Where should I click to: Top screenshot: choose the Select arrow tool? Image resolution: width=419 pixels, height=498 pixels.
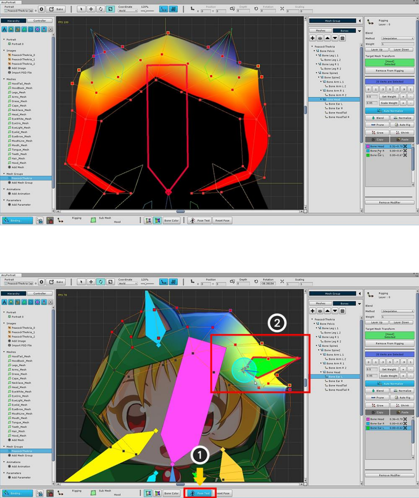(x=81, y=9)
